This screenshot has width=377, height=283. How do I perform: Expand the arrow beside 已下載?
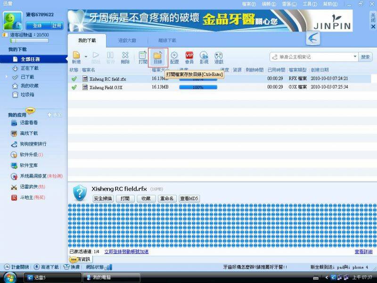coord(7,77)
